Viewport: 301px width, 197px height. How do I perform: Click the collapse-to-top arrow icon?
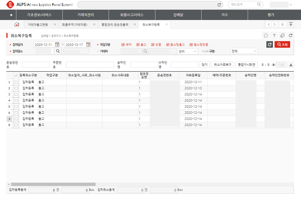291,25
